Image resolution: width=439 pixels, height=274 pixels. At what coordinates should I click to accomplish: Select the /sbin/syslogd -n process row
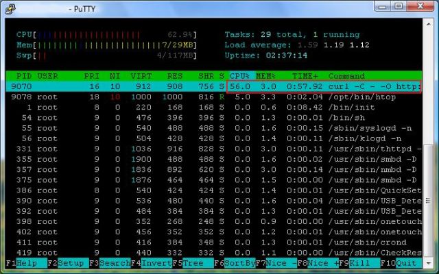click(x=213, y=128)
